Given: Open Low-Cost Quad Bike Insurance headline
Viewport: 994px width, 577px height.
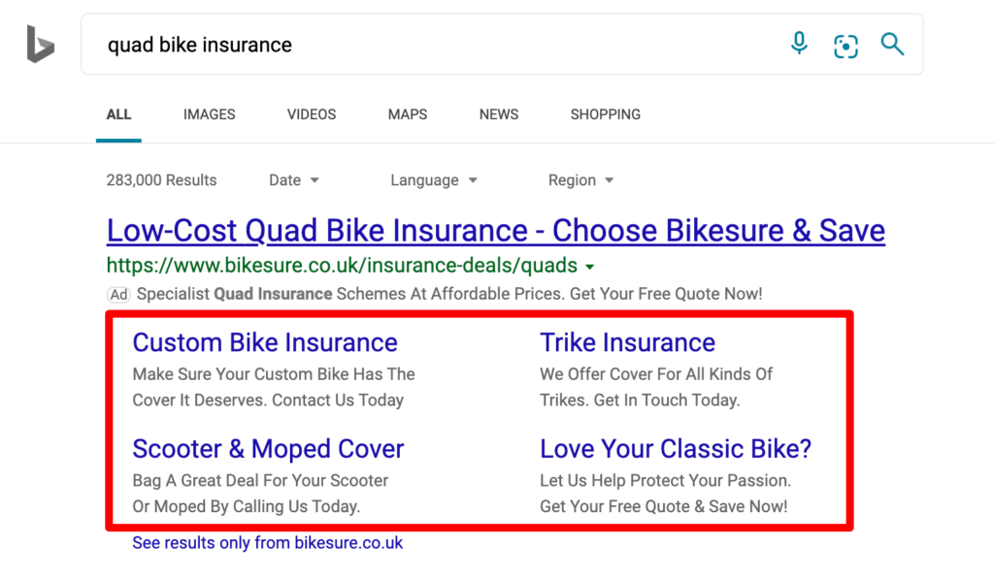Looking at the screenshot, I should pos(495,231).
